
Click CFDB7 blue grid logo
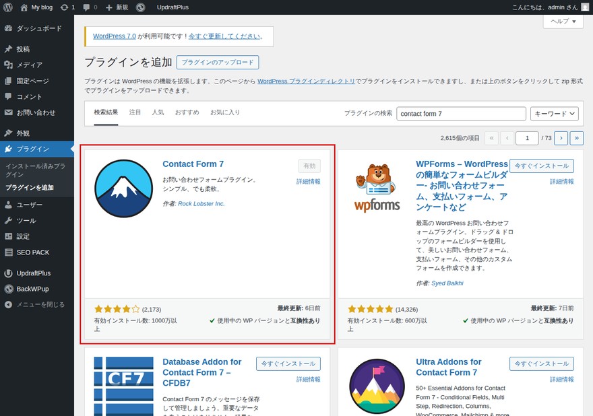124,386
